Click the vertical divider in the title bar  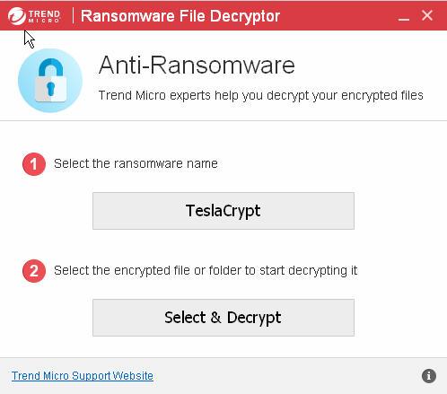point(73,15)
